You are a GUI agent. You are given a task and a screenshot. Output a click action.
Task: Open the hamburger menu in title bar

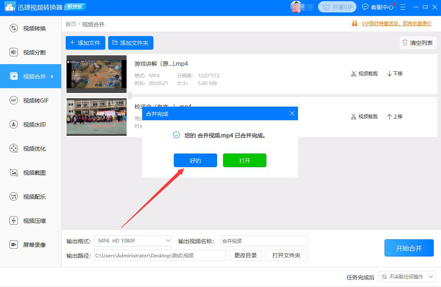coord(403,7)
